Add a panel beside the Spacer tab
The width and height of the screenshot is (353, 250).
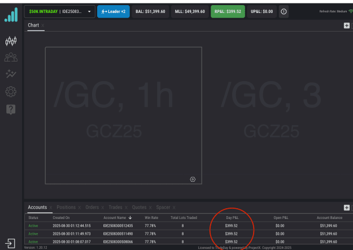(347, 208)
